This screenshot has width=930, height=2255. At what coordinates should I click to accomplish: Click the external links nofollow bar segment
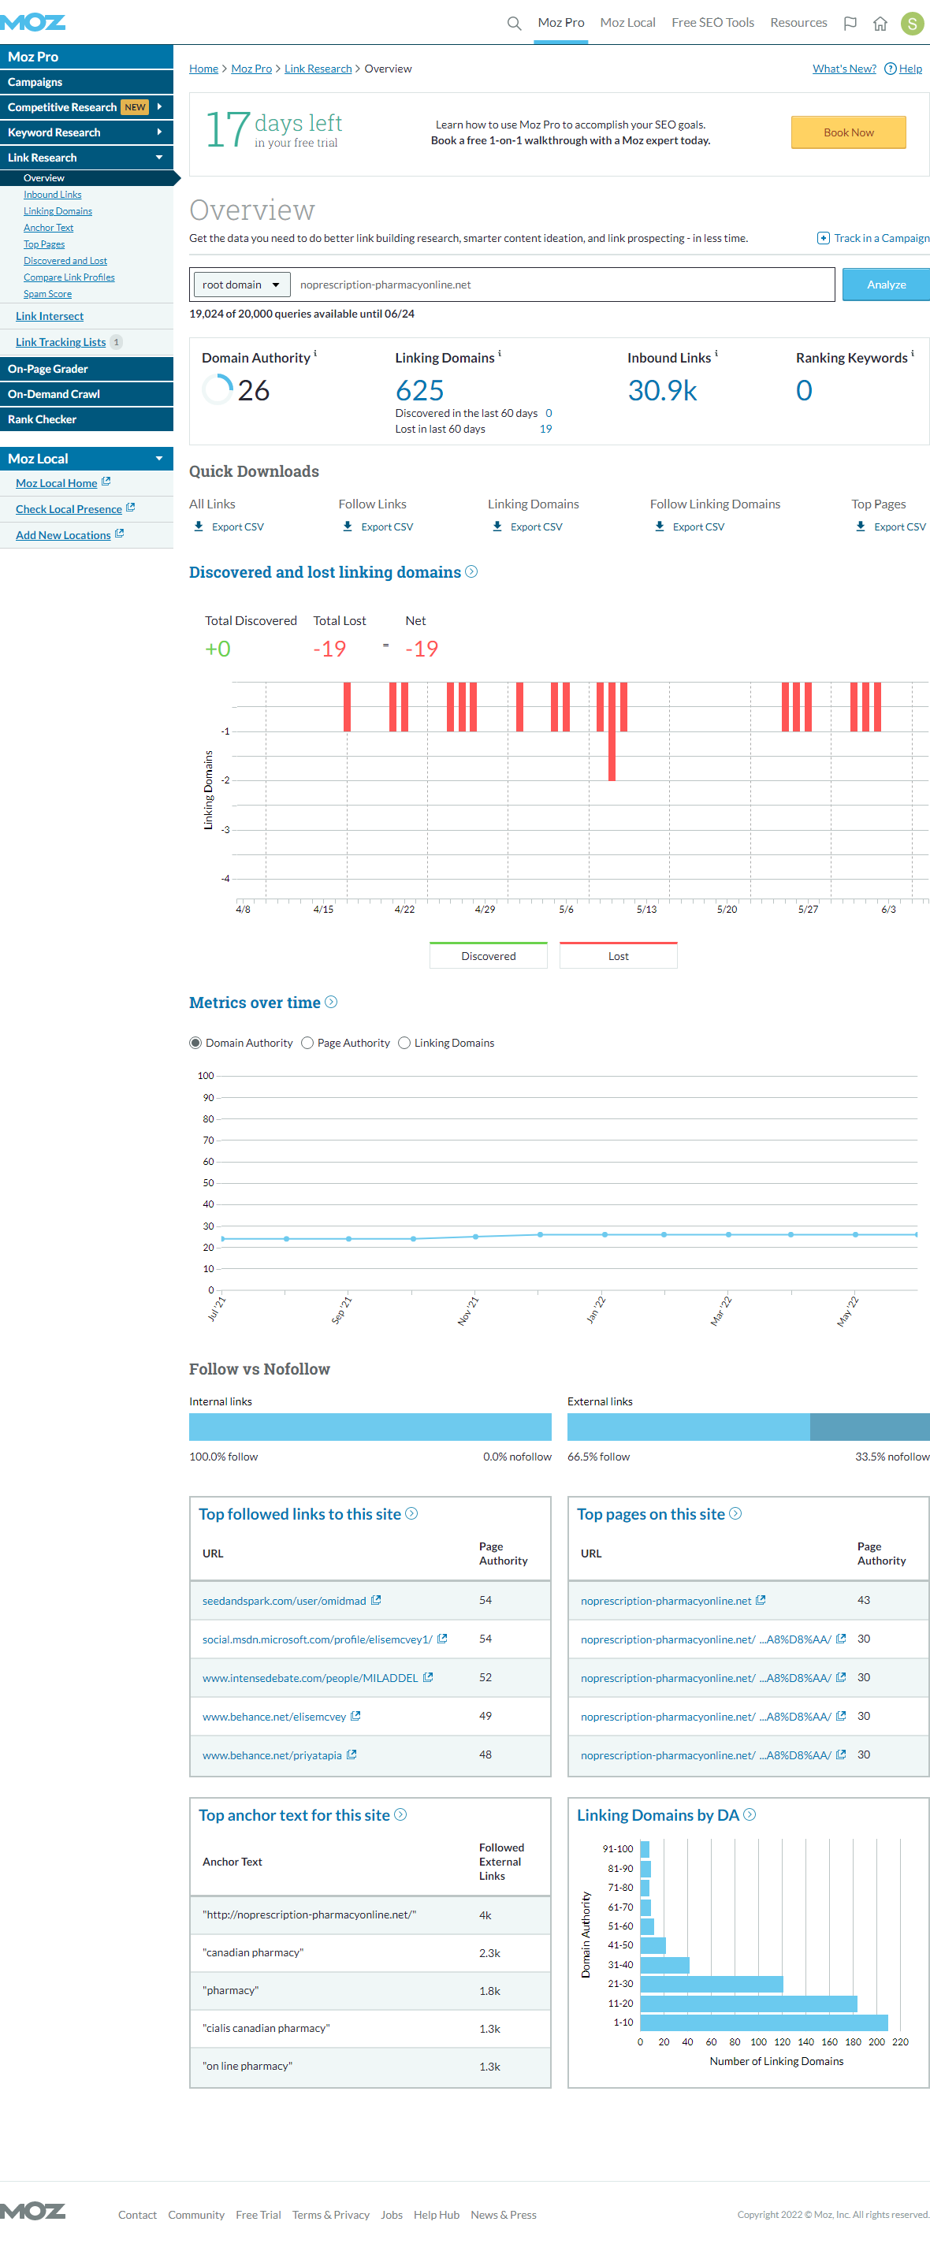[x=869, y=1427]
